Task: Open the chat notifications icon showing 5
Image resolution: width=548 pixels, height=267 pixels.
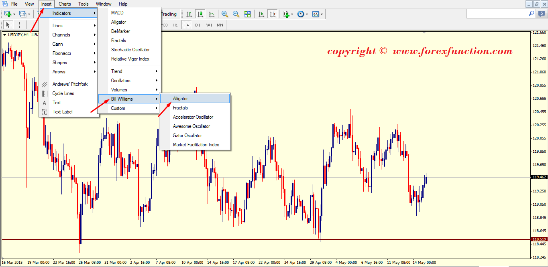Action: pos(542,14)
